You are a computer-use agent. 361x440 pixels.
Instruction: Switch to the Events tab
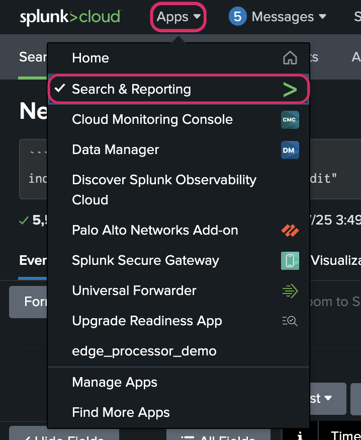click(32, 260)
